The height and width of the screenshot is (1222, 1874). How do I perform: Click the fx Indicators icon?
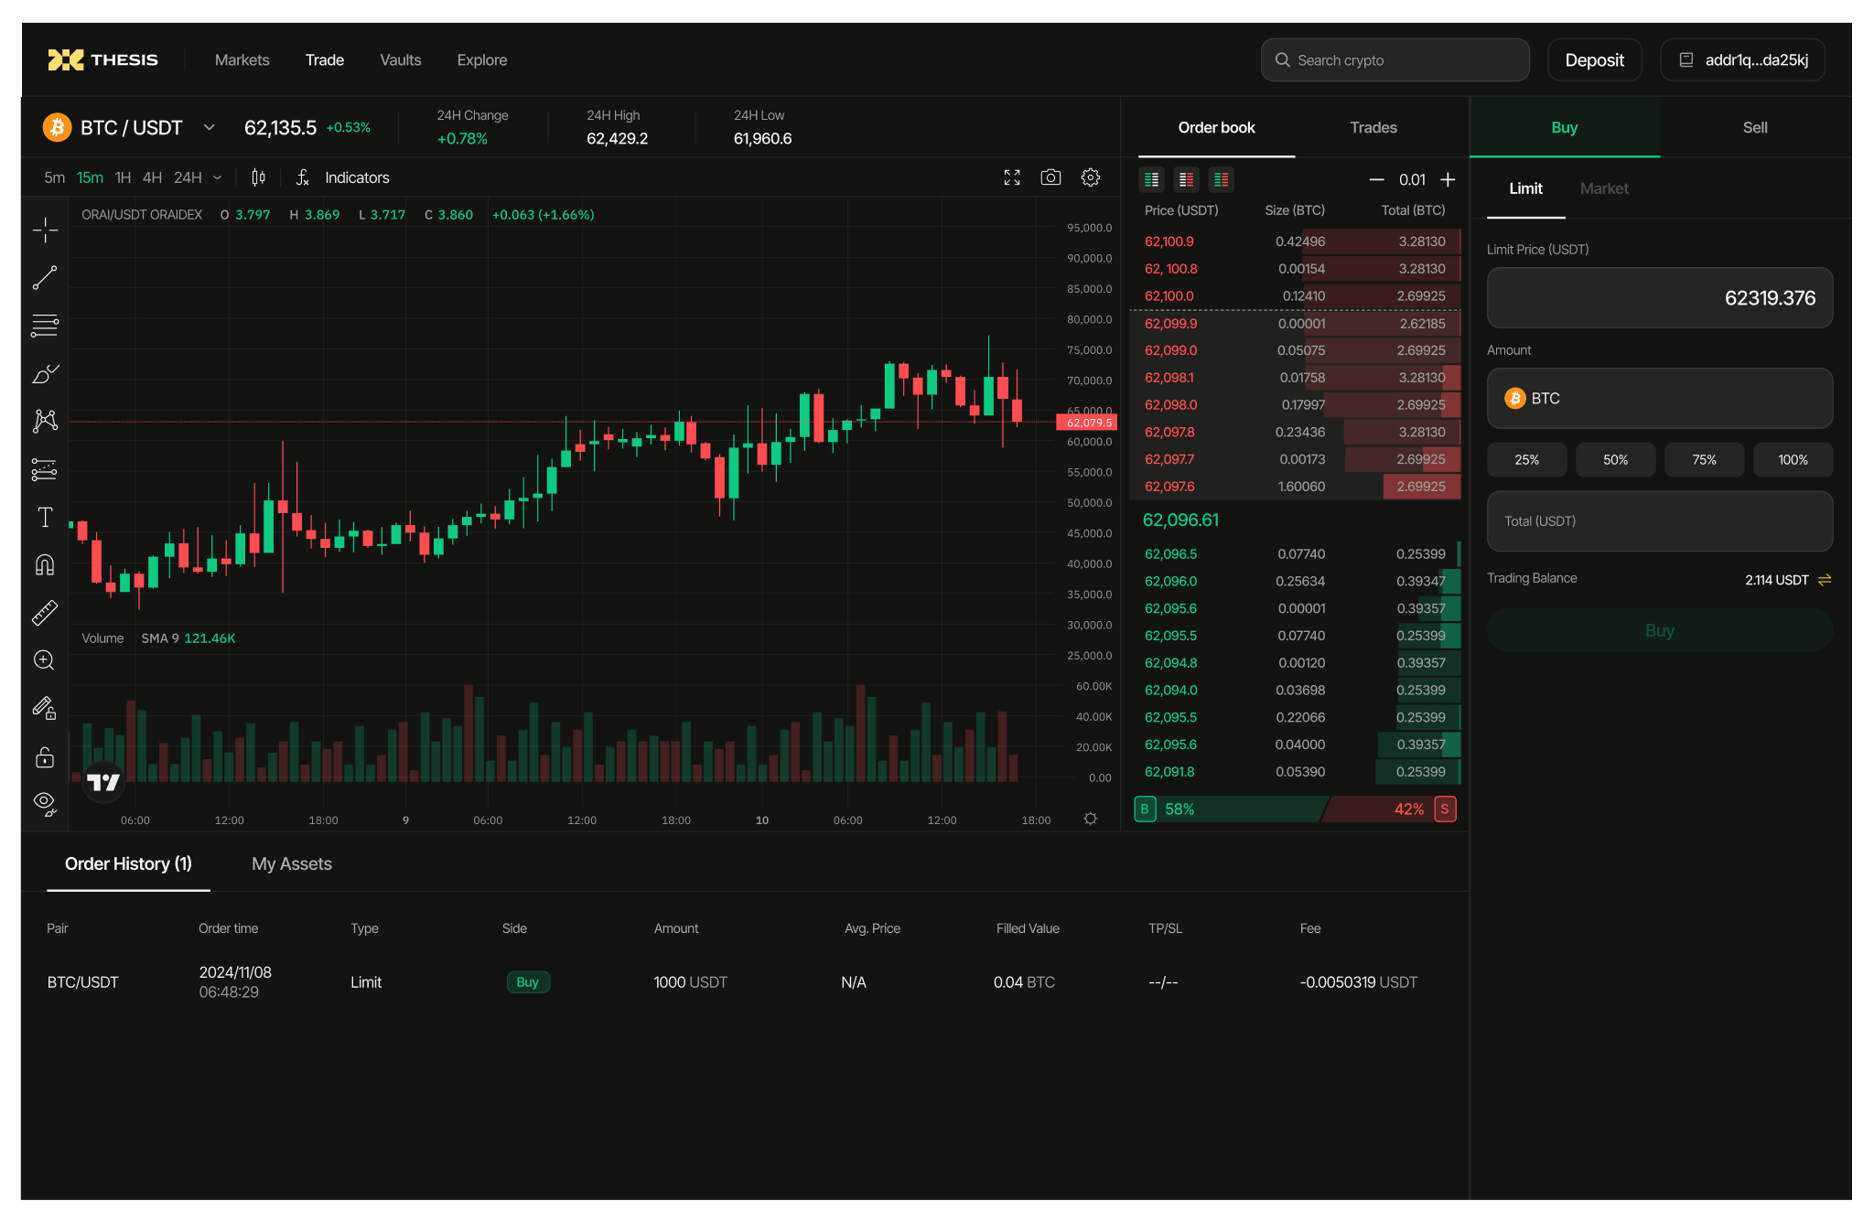coord(303,177)
